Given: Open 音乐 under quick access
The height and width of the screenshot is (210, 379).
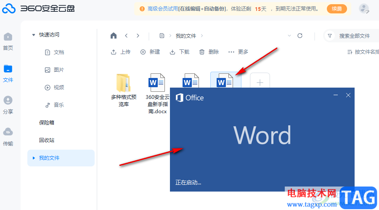Looking at the screenshot, I should [55, 105].
